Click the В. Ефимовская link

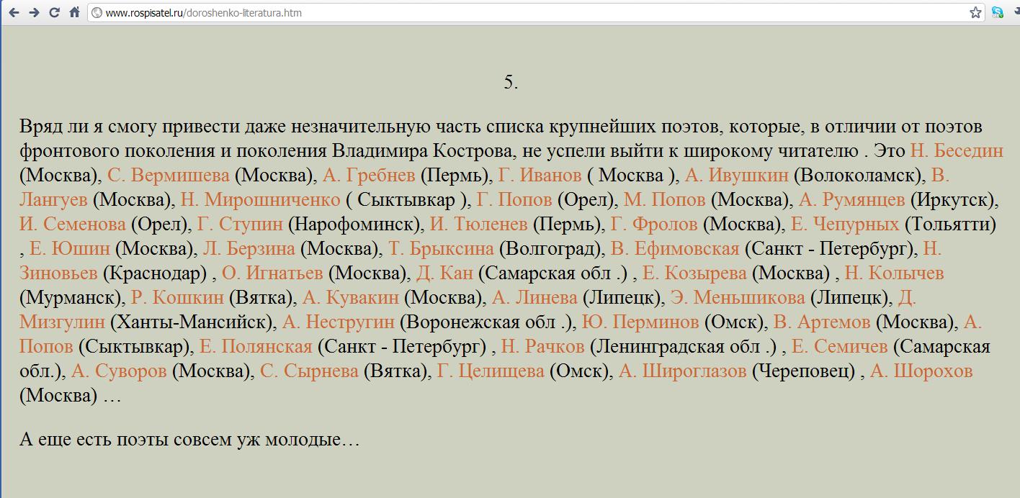(x=675, y=249)
